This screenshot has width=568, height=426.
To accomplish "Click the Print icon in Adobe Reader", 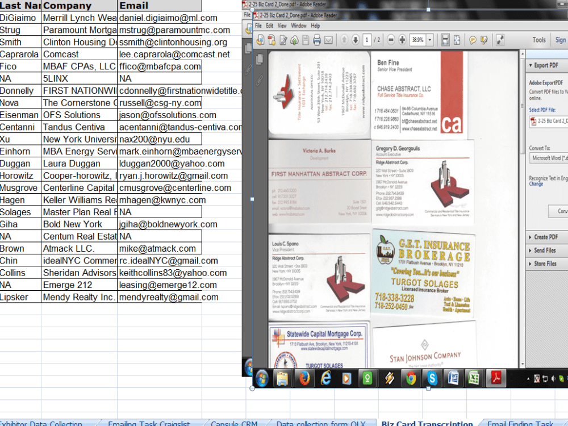I will [317, 40].
